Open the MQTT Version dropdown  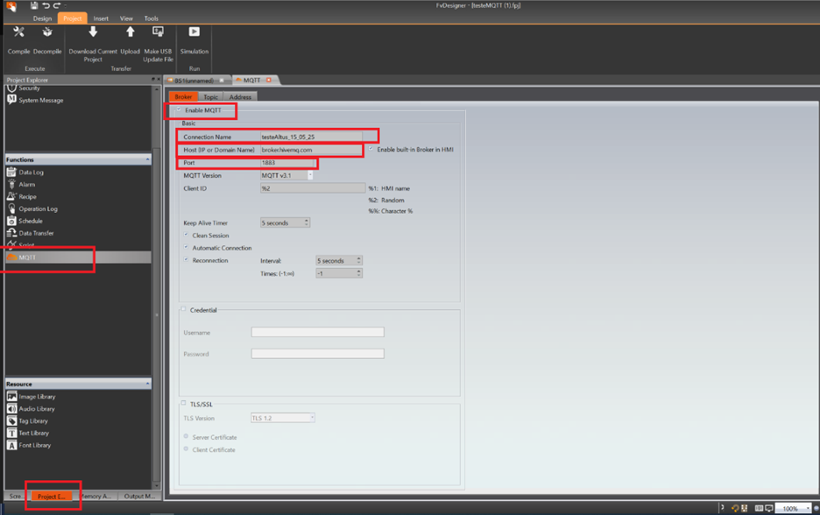pos(310,176)
